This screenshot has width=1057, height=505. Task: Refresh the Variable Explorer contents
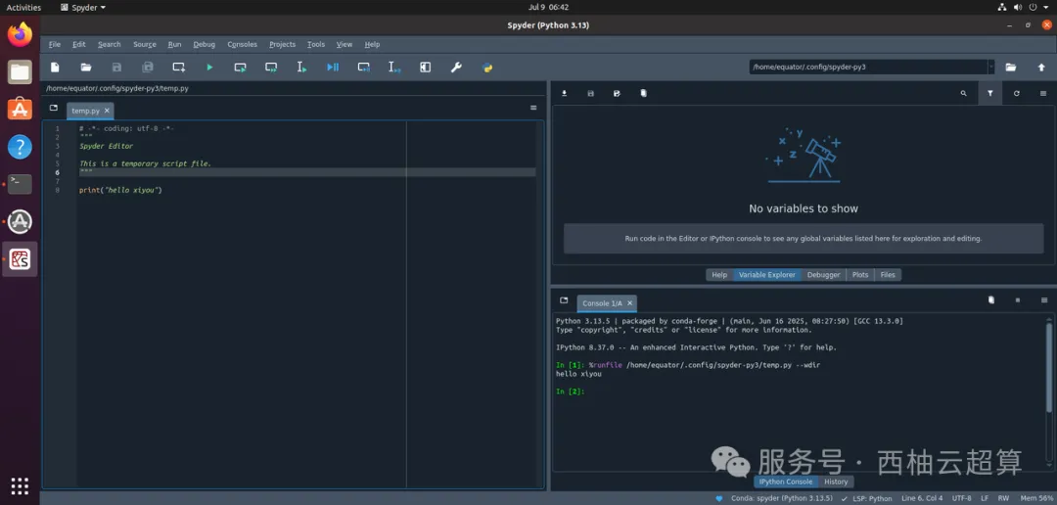click(x=1017, y=93)
